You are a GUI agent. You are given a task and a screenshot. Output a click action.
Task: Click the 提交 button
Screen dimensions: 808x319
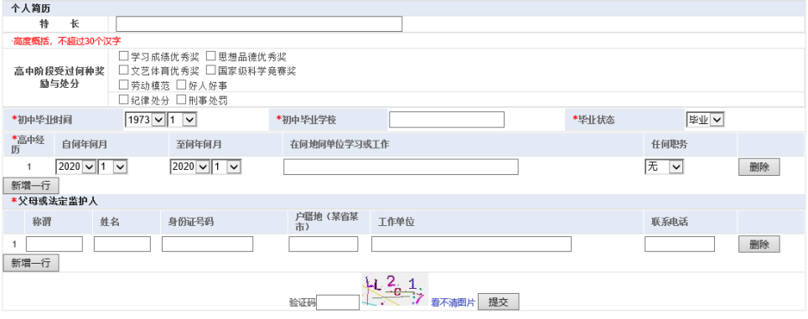[499, 302]
